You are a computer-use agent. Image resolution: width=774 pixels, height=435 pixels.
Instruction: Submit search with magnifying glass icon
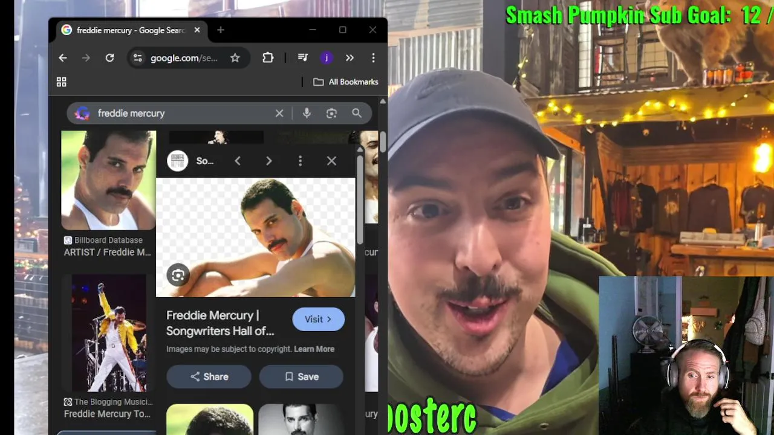tap(357, 113)
